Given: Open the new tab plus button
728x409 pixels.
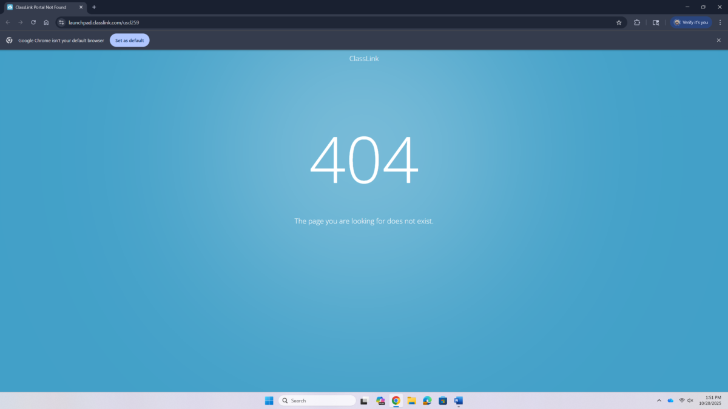Looking at the screenshot, I should pos(94,7).
